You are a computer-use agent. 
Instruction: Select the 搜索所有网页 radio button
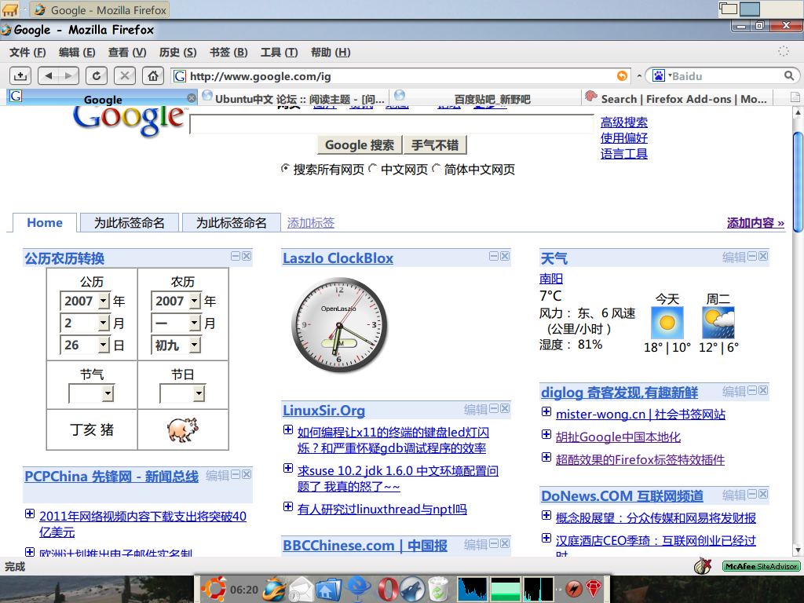pyautogui.click(x=286, y=168)
